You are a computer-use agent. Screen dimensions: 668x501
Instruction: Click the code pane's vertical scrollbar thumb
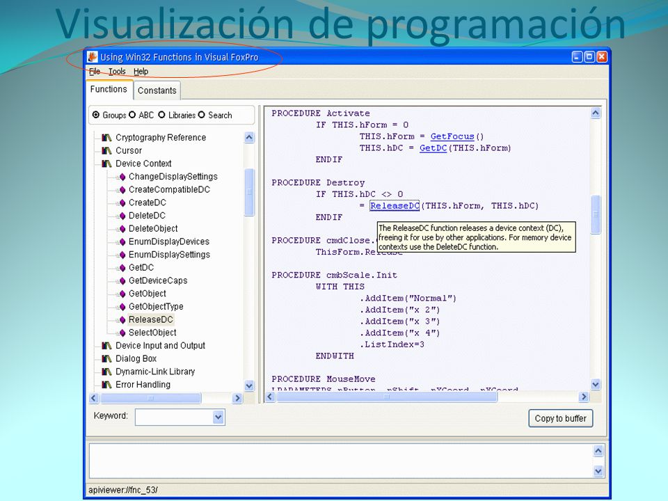pyautogui.click(x=596, y=214)
